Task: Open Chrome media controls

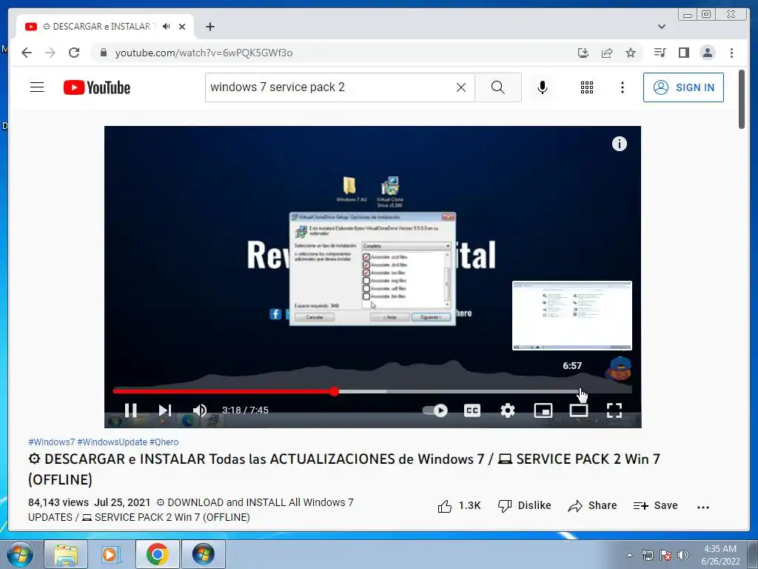Action: (x=660, y=53)
